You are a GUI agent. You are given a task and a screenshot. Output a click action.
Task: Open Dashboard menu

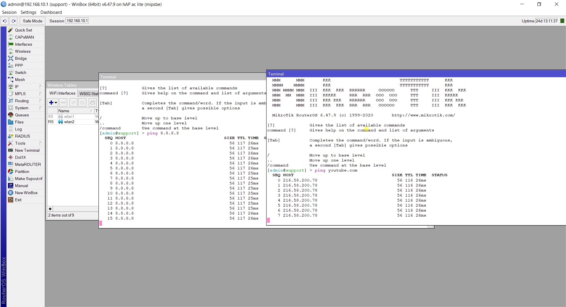[51, 12]
